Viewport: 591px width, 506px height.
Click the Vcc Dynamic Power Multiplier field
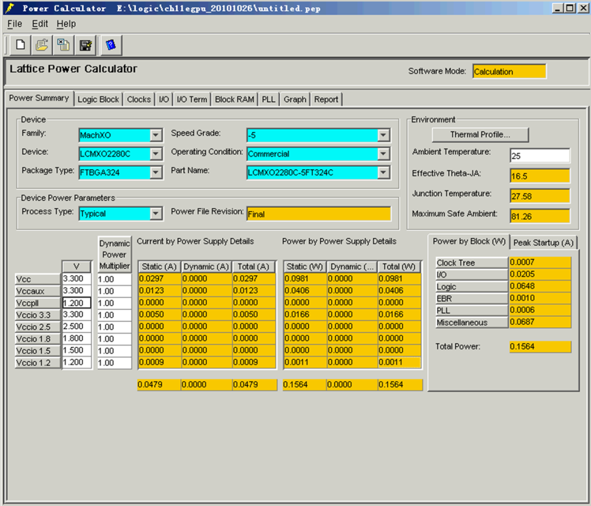pos(114,279)
